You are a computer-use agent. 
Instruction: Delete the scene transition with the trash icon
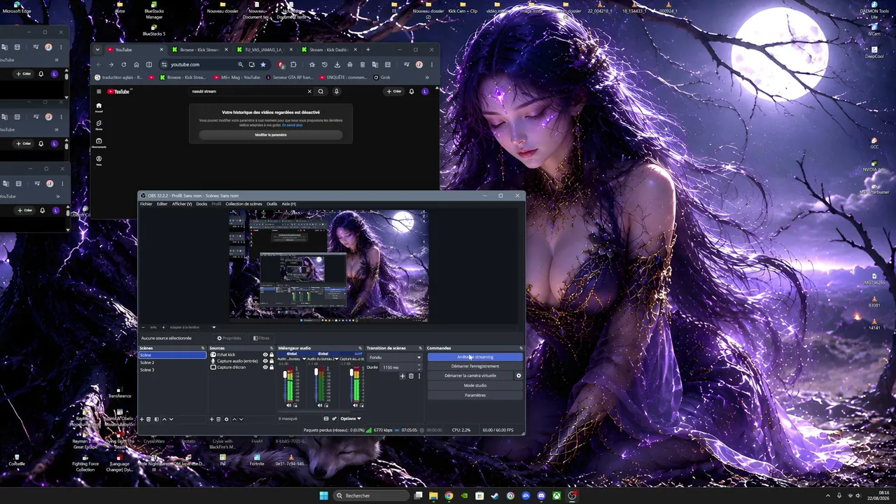point(411,376)
